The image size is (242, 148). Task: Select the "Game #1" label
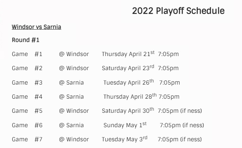point(27,54)
